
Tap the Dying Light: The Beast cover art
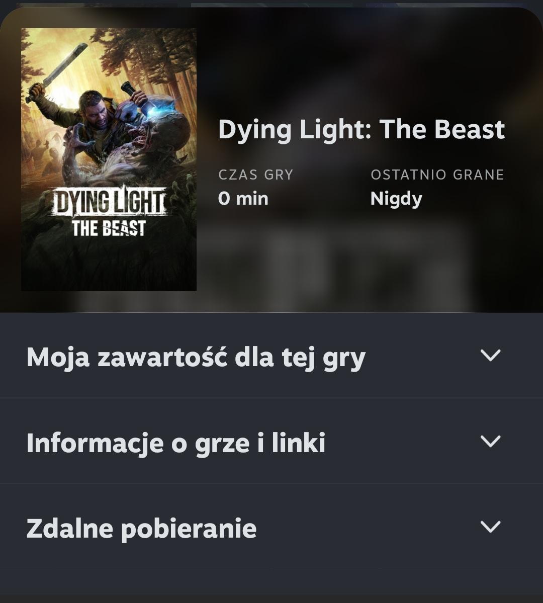[109, 159]
